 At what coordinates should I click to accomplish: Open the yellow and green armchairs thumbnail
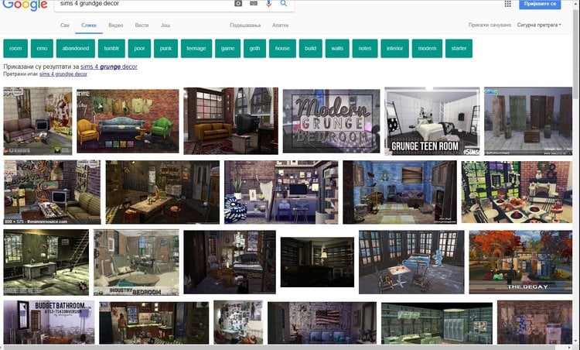[x=128, y=121]
